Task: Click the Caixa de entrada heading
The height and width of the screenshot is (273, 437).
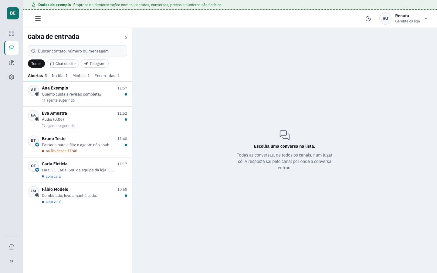Action: pos(53,37)
